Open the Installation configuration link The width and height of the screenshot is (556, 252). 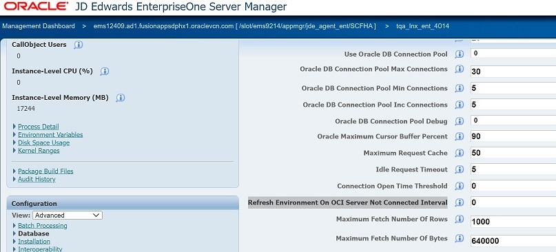[34, 242]
